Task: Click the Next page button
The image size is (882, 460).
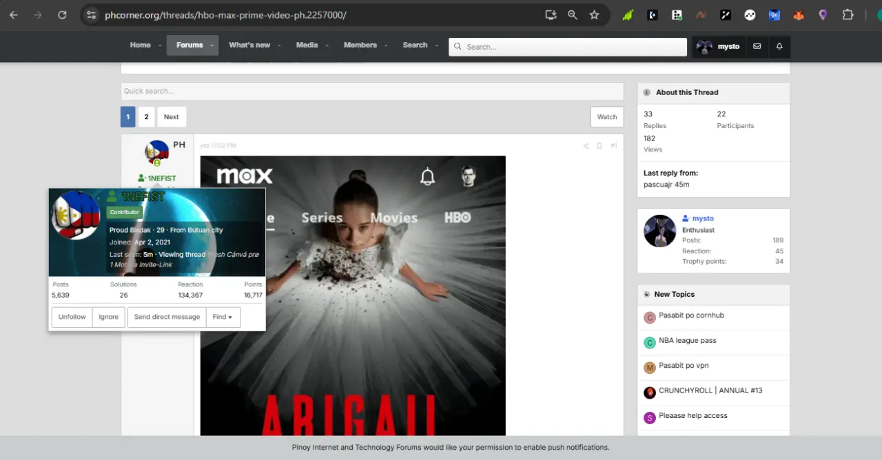Action: [x=172, y=117]
